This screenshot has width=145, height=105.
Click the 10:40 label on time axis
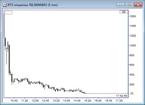(x=14, y=101)
